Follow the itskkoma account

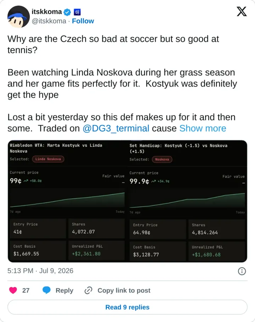pos(83,21)
